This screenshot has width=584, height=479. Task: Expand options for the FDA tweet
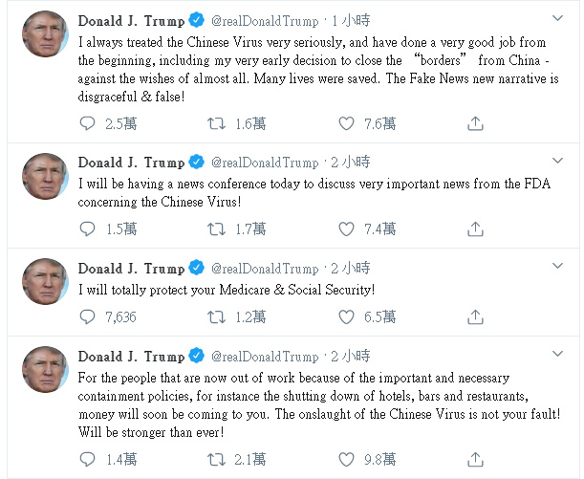(558, 162)
